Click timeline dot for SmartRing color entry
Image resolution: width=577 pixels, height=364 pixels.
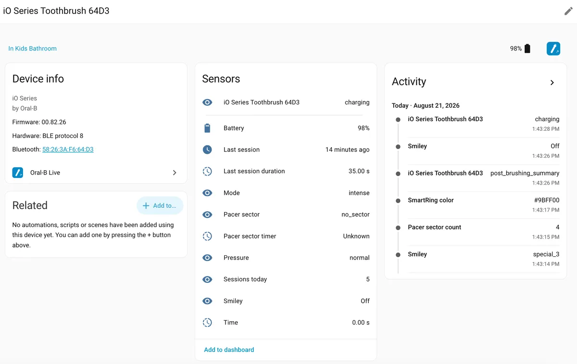click(x=398, y=201)
